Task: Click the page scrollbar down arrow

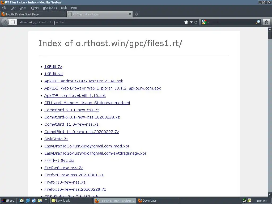Action: [270, 194]
